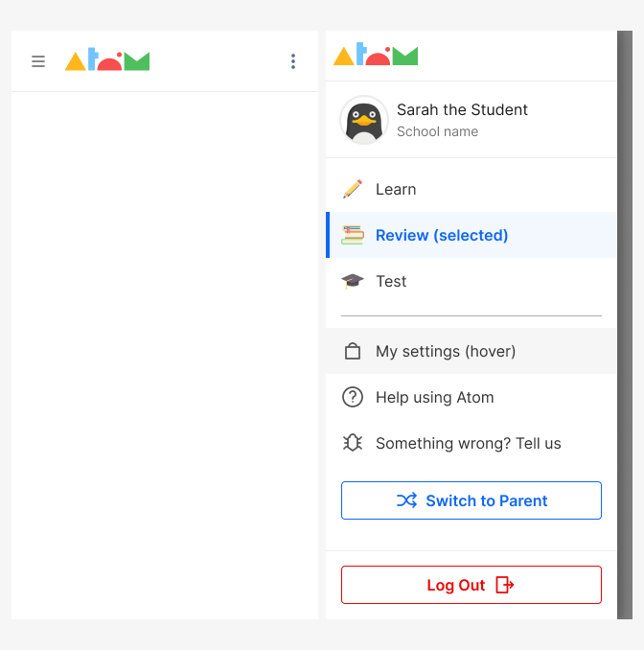Image resolution: width=644 pixels, height=650 pixels.
Task: Click the bug icon for reporting problems
Action: click(x=353, y=443)
